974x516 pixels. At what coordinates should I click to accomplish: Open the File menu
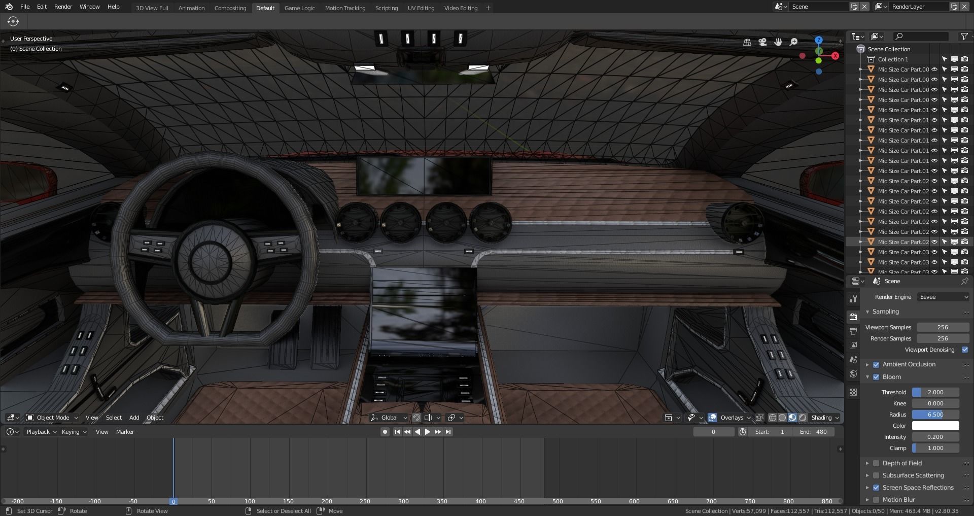tap(25, 7)
